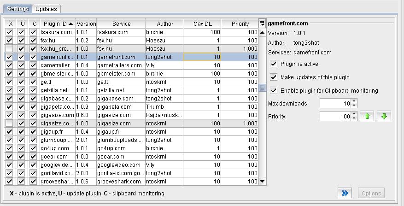Disable 'Enable plugin for Clipboard monitoring' checkbox
Screen dimensions: 404x206
pyautogui.click(x=274, y=91)
